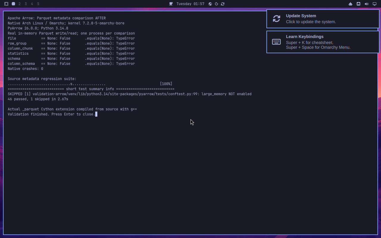Click the robot icon in the system tray
The image size is (381, 238).
click(x=350, y=4)
